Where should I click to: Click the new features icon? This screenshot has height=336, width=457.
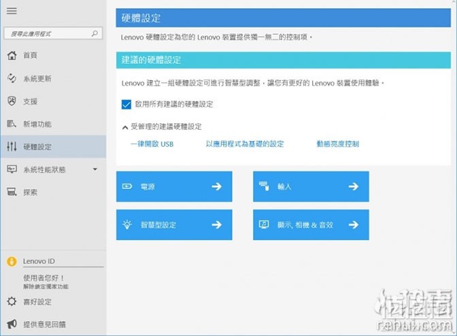[12, 124]
